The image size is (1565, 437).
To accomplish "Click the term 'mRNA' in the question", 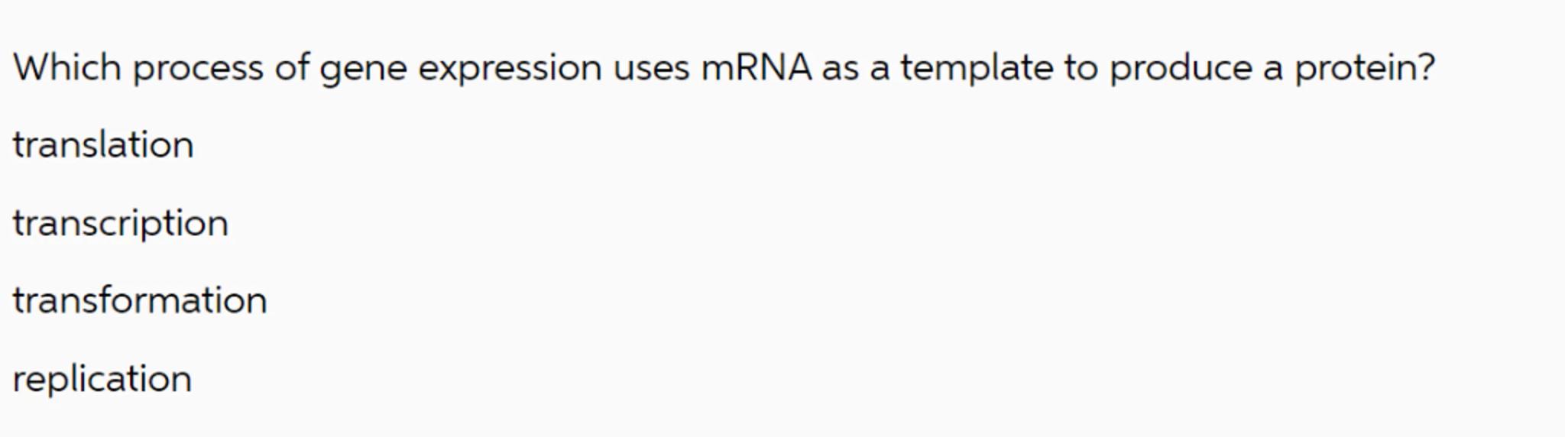I will (x=756, y=67).
